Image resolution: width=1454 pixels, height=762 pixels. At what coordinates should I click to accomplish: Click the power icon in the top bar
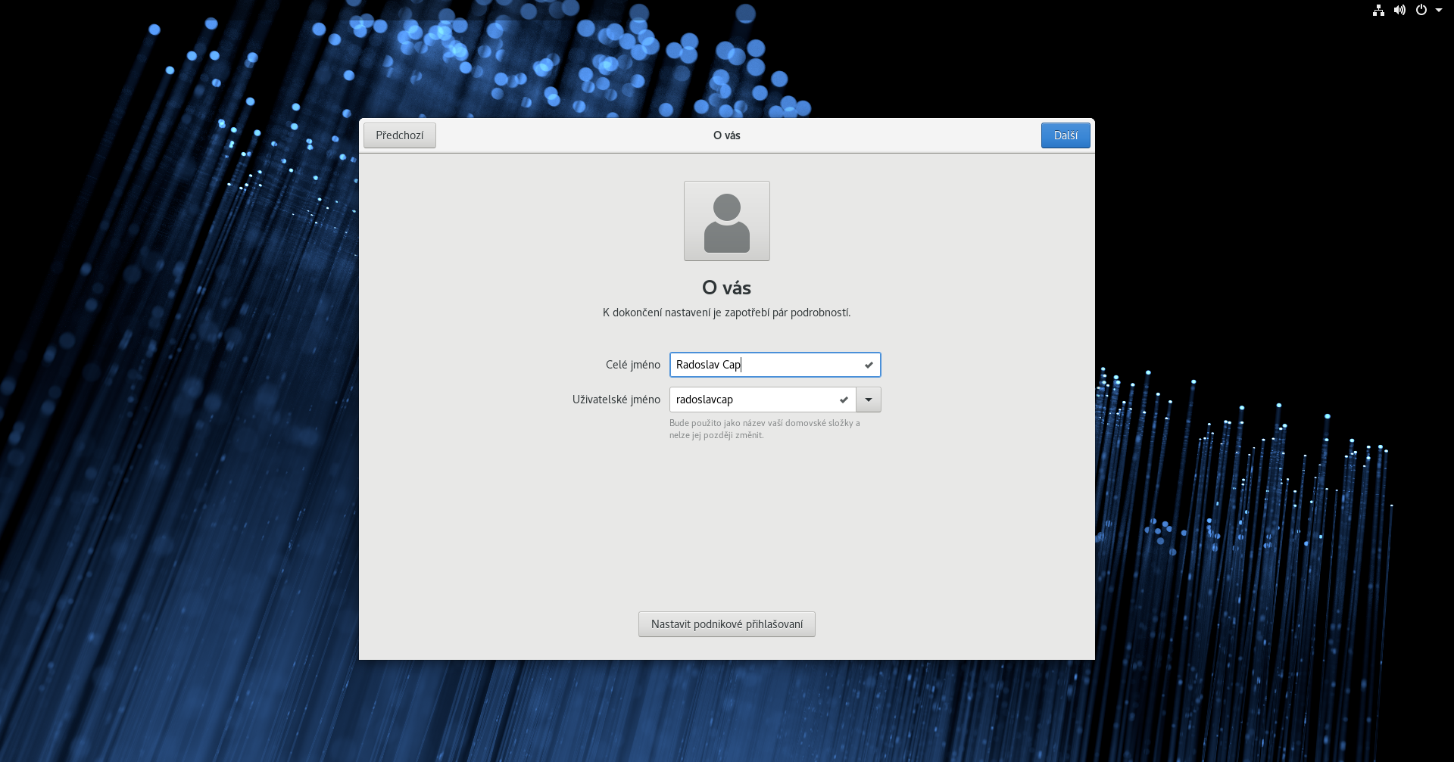pyautogui.click(x=1421, y=10)
